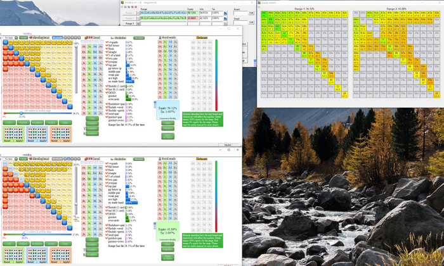
Task: Toggle the two pair checkmark in lower window
Action: click(x=107, y=180)
